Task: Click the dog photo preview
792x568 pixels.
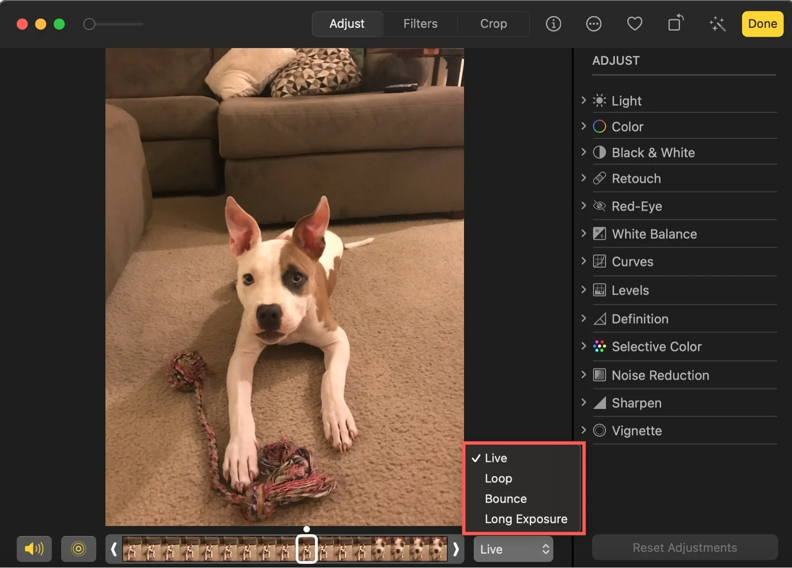Action: (x=285, y=287)
